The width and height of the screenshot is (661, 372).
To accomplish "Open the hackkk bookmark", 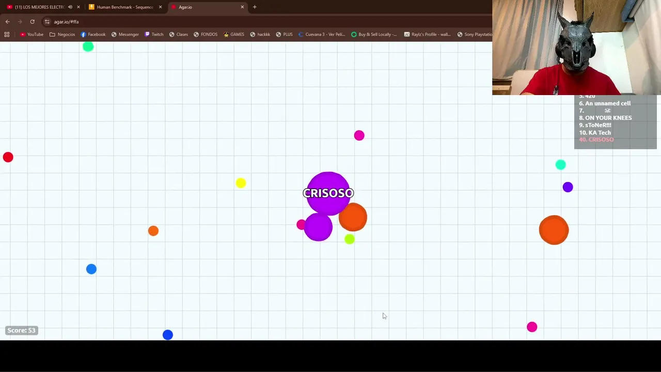I will [x=260, y=35].
